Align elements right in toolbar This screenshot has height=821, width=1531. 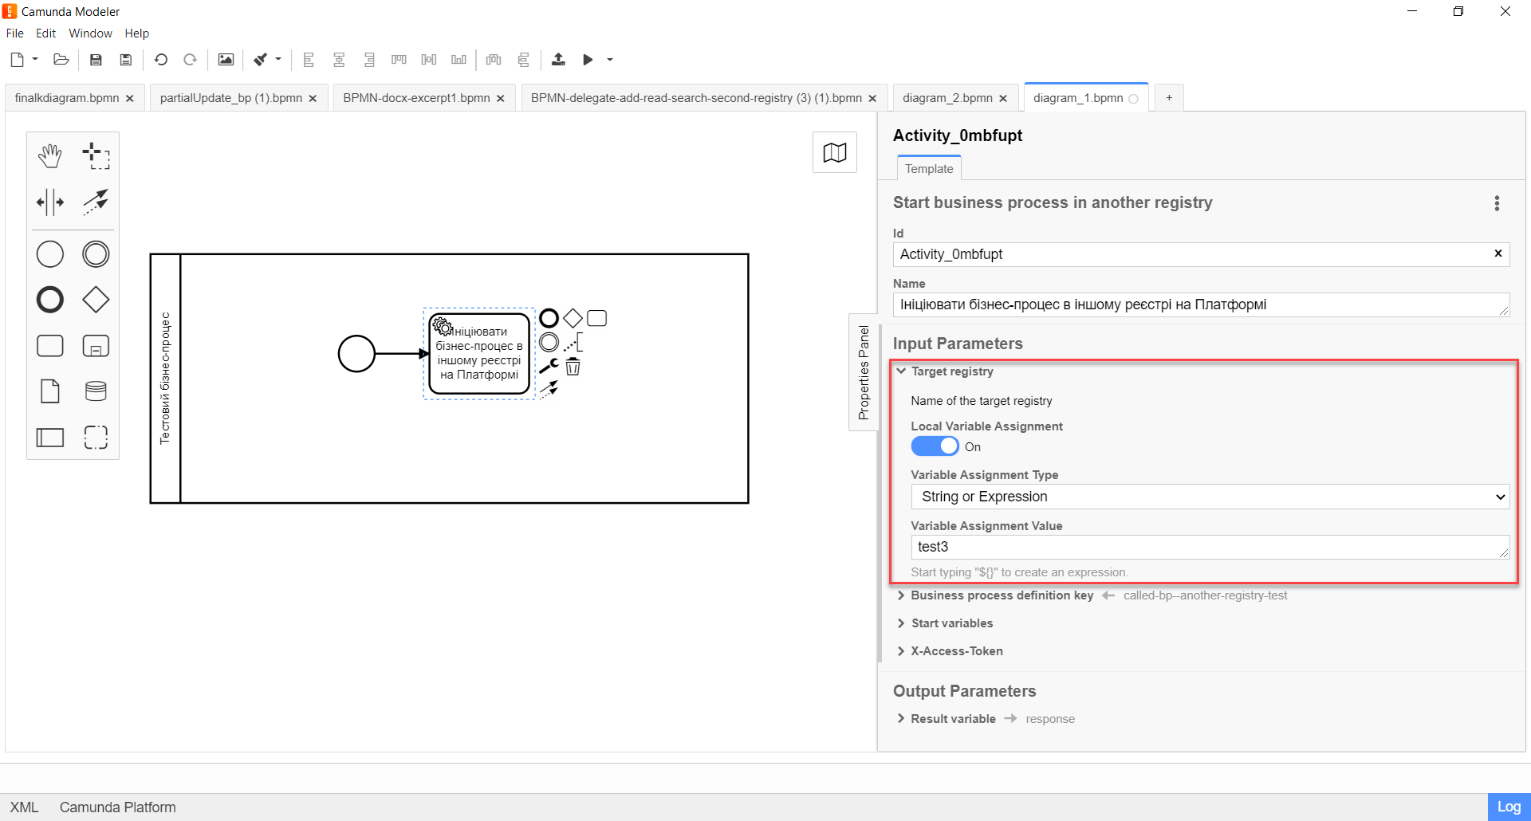[x=369, y=60]
